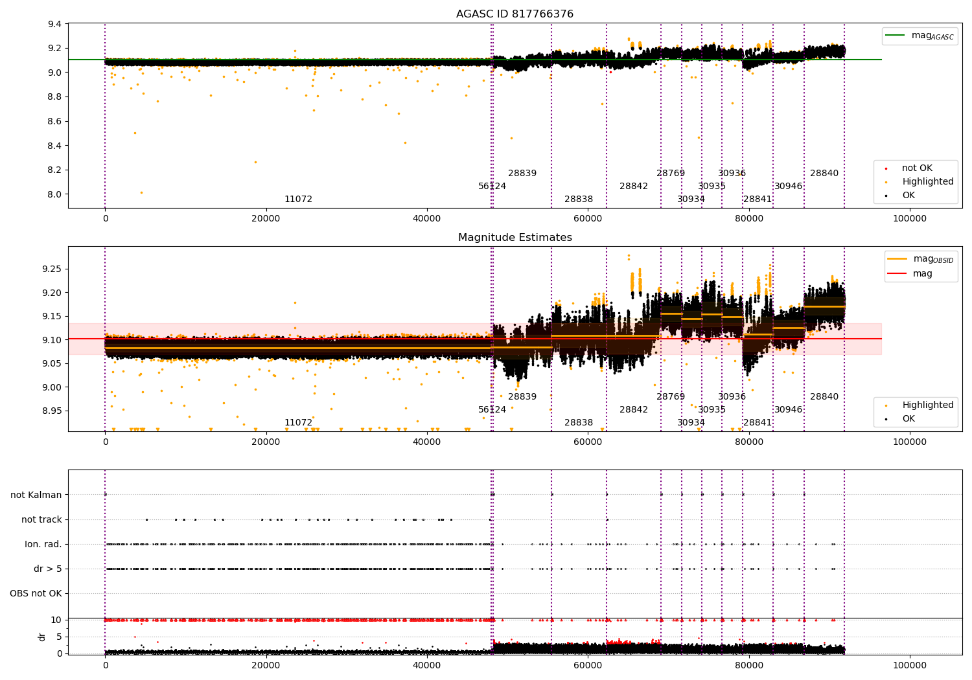
Task: Click the 20000 x-tick under AGASC ID plot
Action: 266,218
